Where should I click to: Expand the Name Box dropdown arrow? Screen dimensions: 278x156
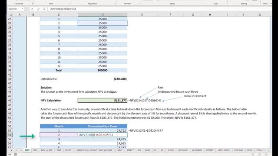click(x=23, y=9)
